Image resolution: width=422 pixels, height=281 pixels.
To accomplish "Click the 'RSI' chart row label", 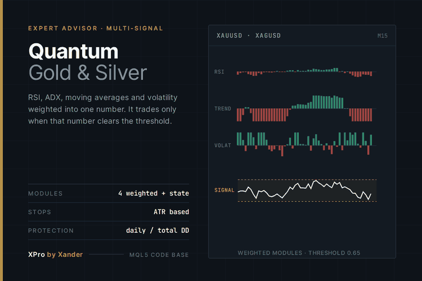I will point(219,72).
